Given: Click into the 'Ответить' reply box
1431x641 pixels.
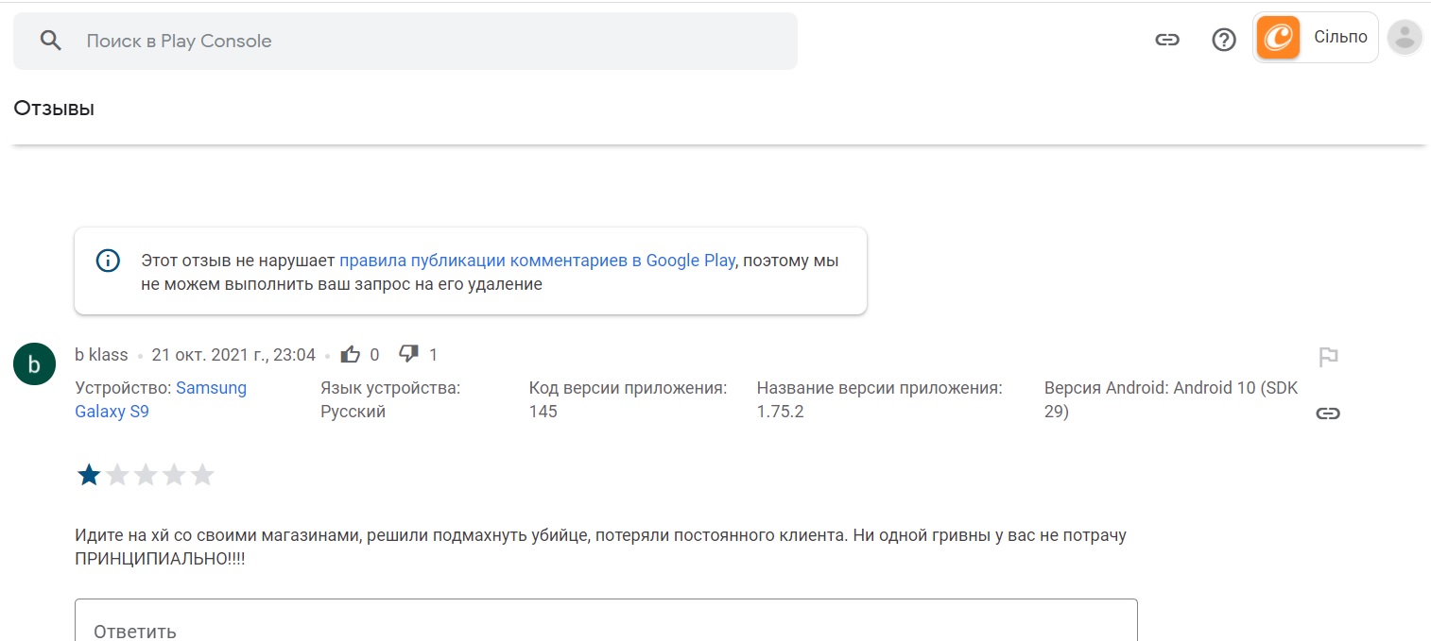Looking at the screenshot, I should 605,627.
